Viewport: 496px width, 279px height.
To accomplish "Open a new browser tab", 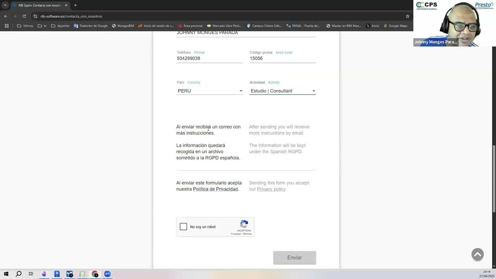I will pyautogui.click(x=75, y=5).
